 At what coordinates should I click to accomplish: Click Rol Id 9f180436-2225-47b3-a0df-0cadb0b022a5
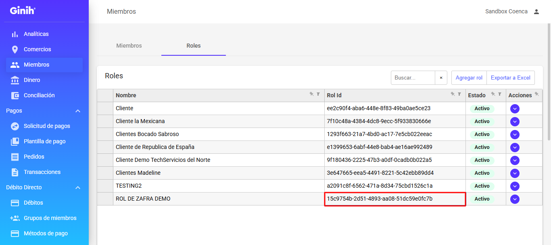(x=395, y=160)
